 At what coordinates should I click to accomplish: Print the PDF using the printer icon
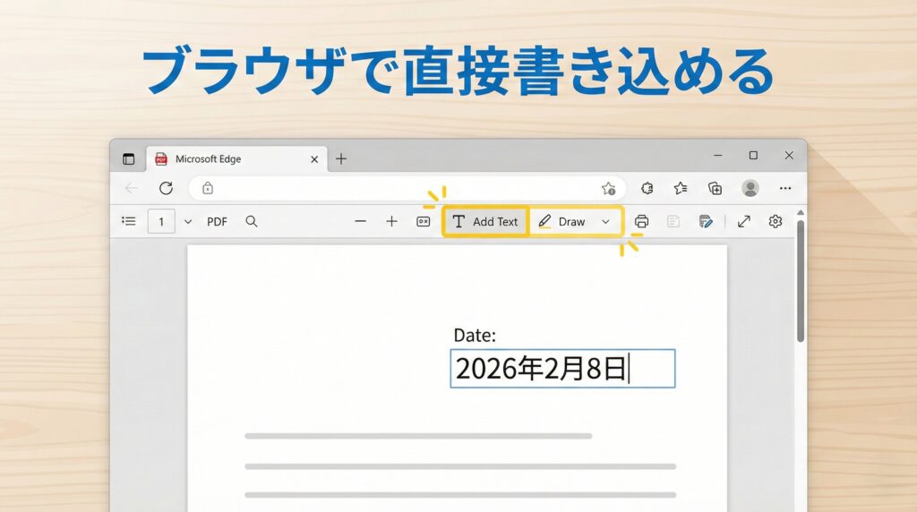[641, 222]
